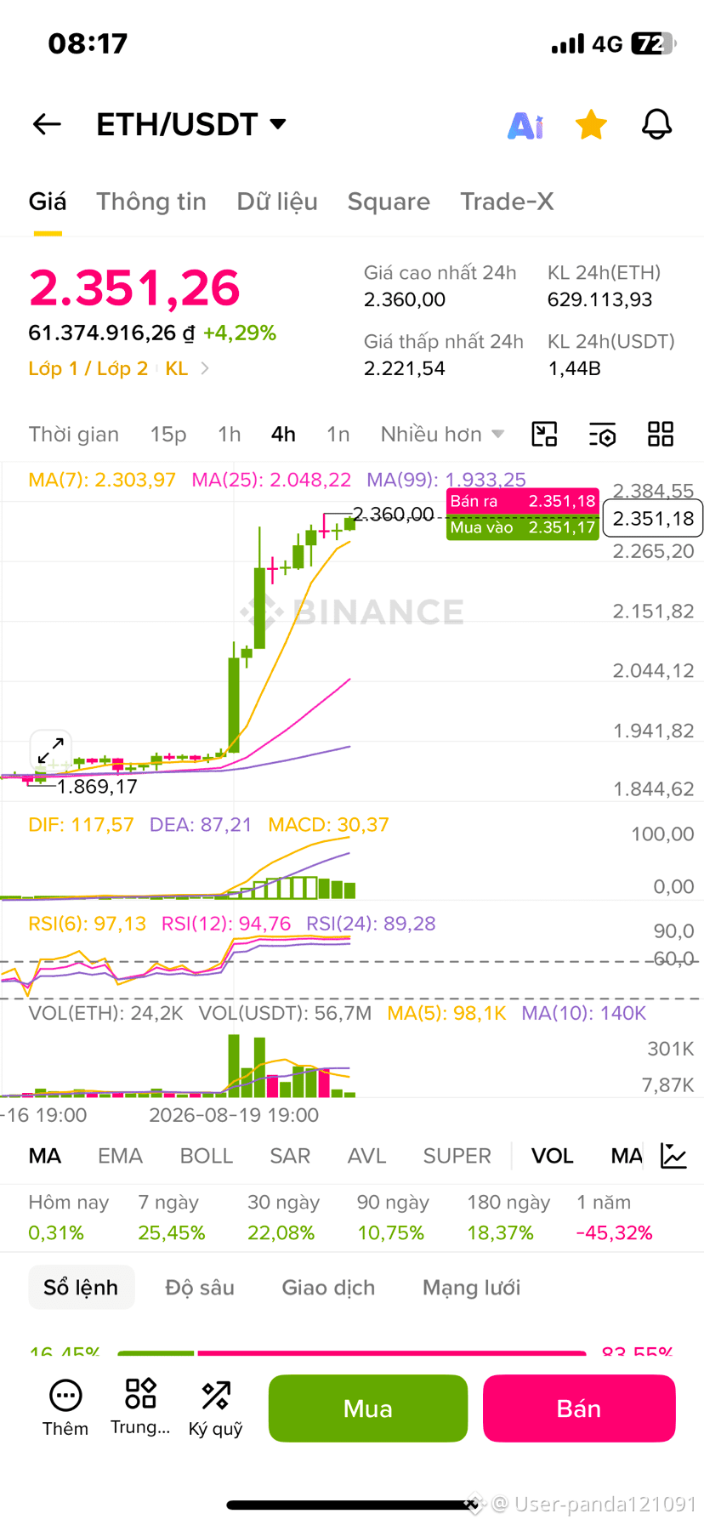Tap the back arrow icon
This screenshot has width=704, height=1525.
pyautogui.click(x=47, y=125)
